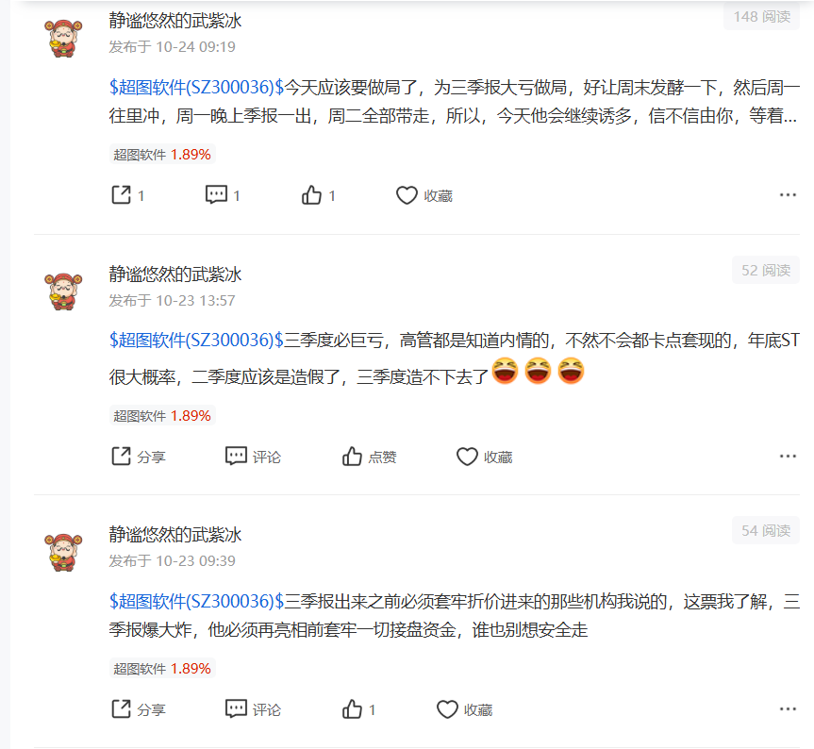Screen dimensions: 814x749
Task: Favorite the 10-24 09:19 post
Action: click(x=424, y=195)
